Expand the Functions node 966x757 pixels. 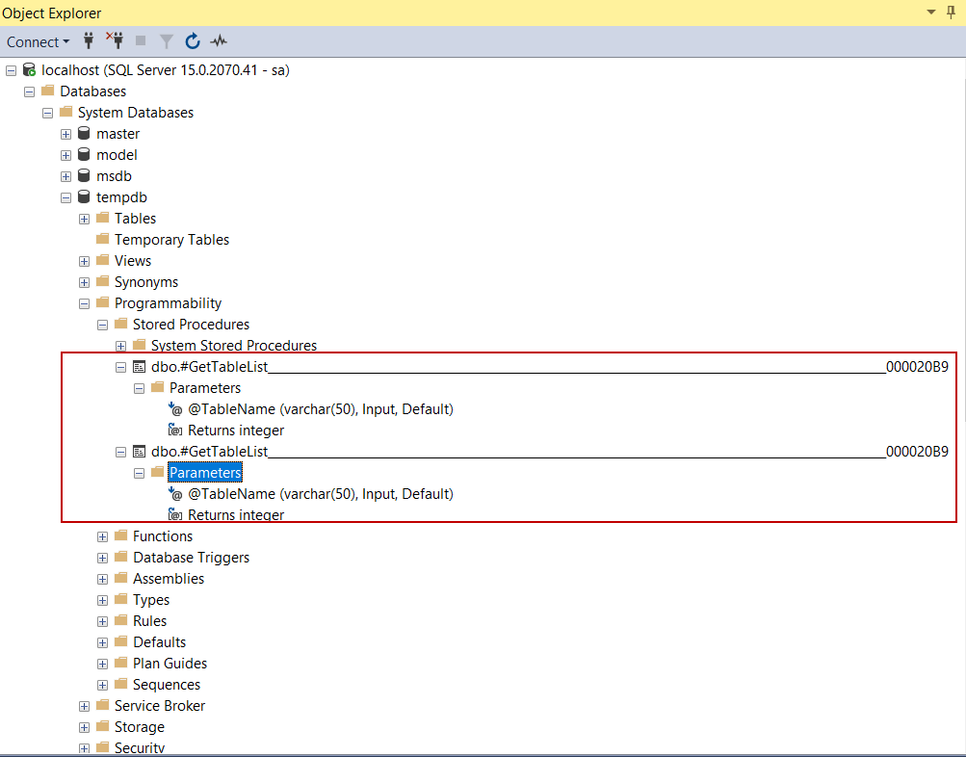[x=102, y=535]
